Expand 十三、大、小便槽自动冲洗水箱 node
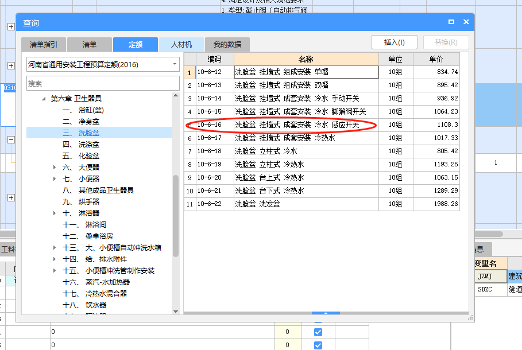The image size is (522, 350). 54,247
